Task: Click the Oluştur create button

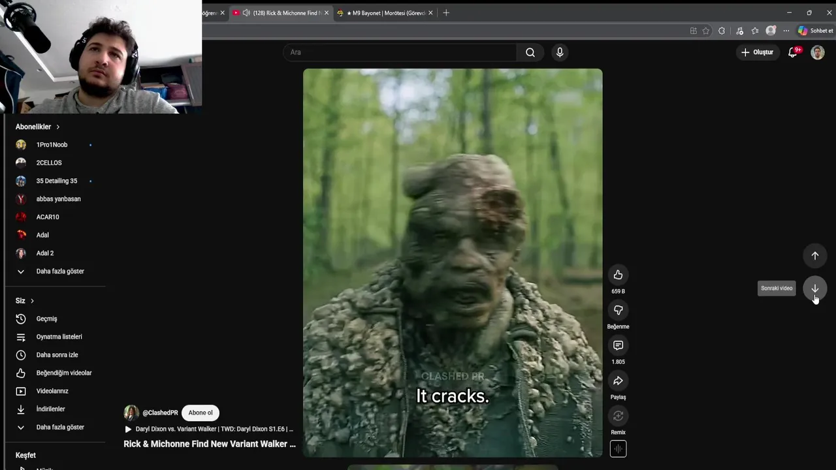Action: [758, 52]
